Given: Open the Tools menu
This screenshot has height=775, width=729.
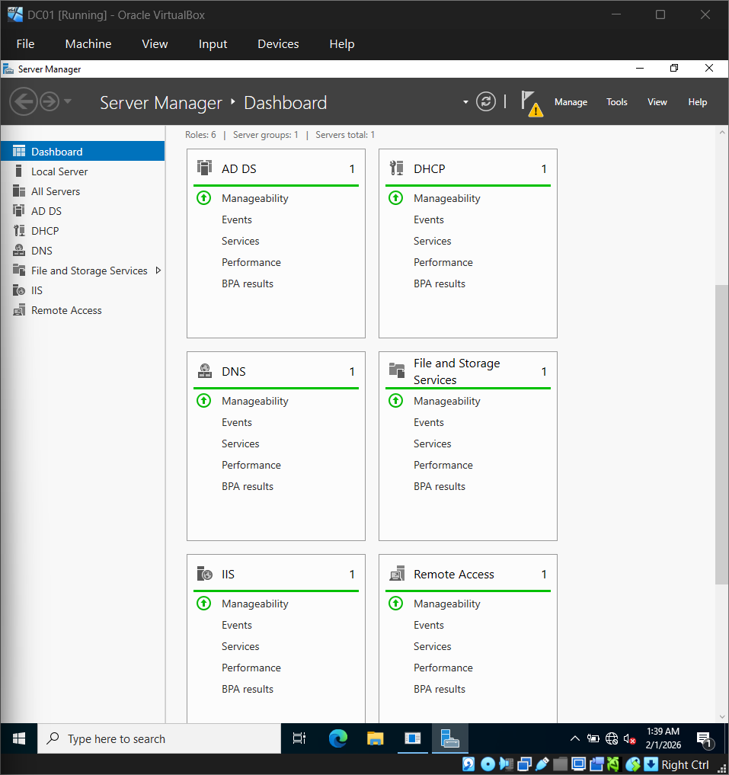Looking at the screenshot, I should point(617,102).
